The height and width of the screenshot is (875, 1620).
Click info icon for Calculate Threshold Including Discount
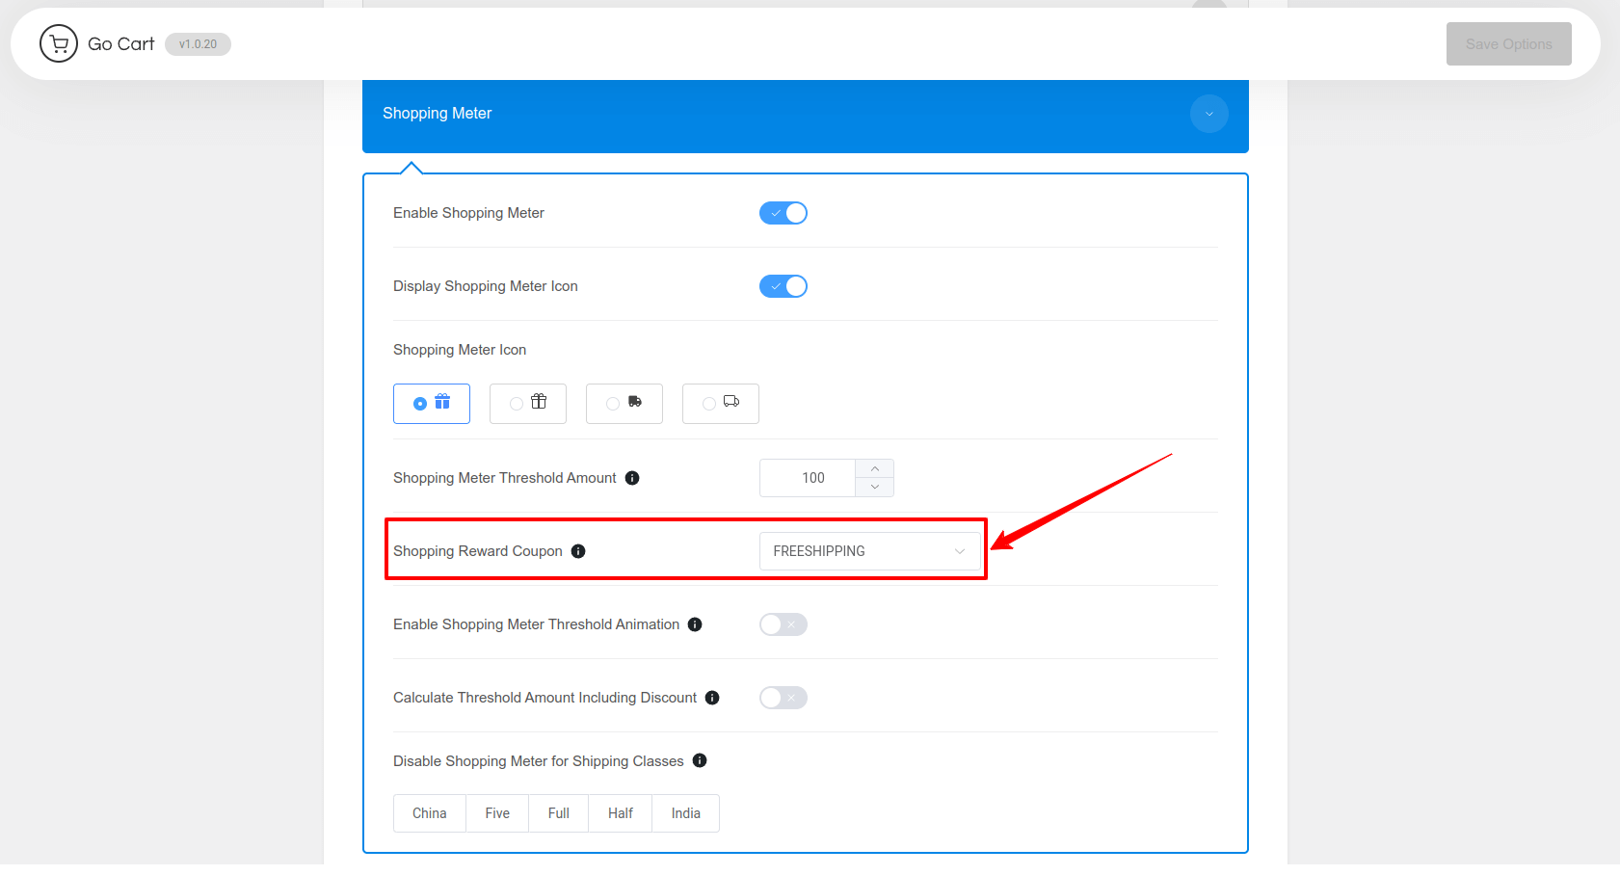pos(712,698)
